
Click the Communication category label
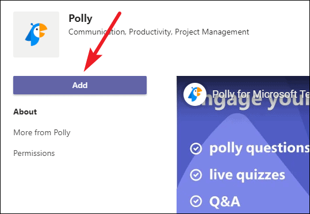97,32
